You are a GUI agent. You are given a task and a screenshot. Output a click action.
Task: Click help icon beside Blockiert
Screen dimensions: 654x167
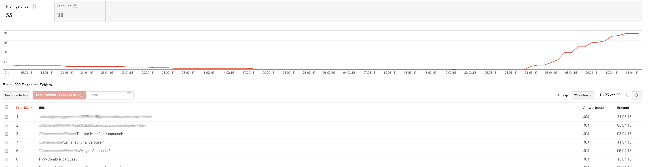click(75, 6)
